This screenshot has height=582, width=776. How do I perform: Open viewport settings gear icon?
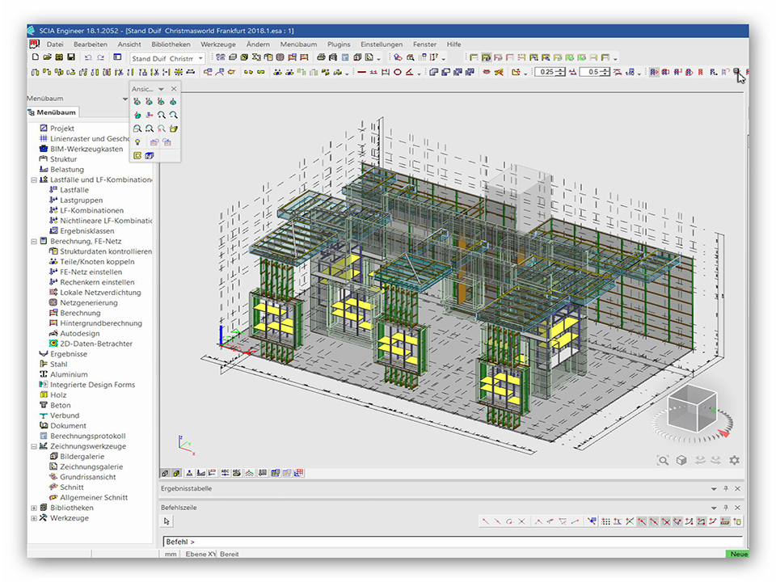pyautogui.click(x=734, y=460)
